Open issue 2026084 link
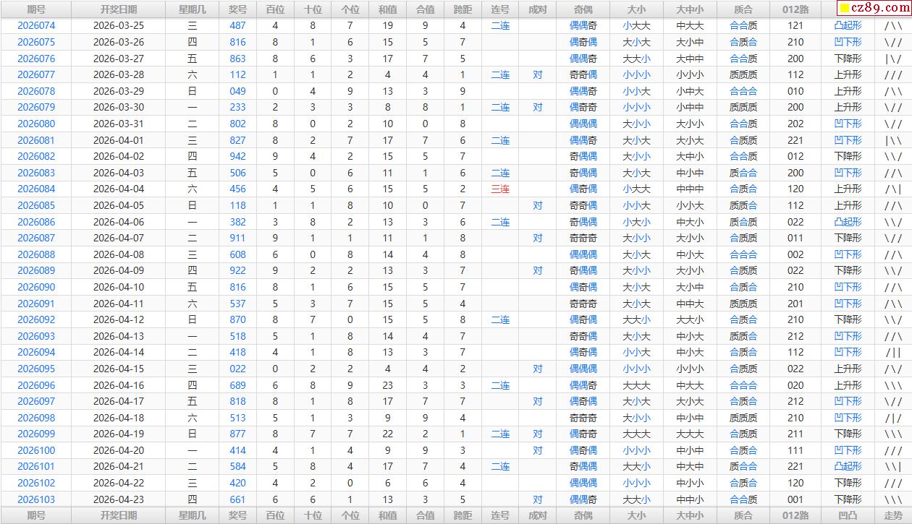The image size is (912, 524). pyautogui.click(x=36, y=189)
